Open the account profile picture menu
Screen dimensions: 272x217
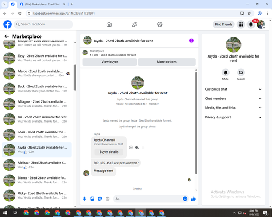[x=261, y=24]
